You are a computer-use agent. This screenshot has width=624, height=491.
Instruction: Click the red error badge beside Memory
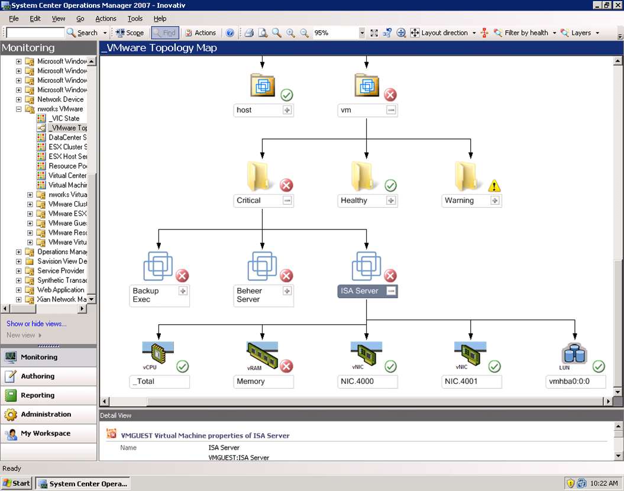coord(286,366)
